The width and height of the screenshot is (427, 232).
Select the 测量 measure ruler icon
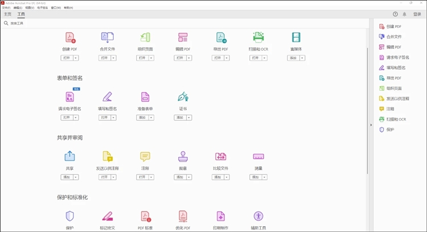pyautogui.click(x=258, y=156)
